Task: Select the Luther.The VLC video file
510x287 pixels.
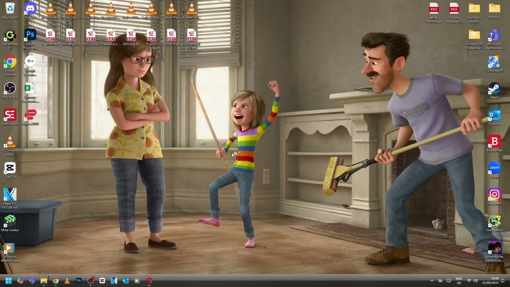Action: tap(171, 11)
